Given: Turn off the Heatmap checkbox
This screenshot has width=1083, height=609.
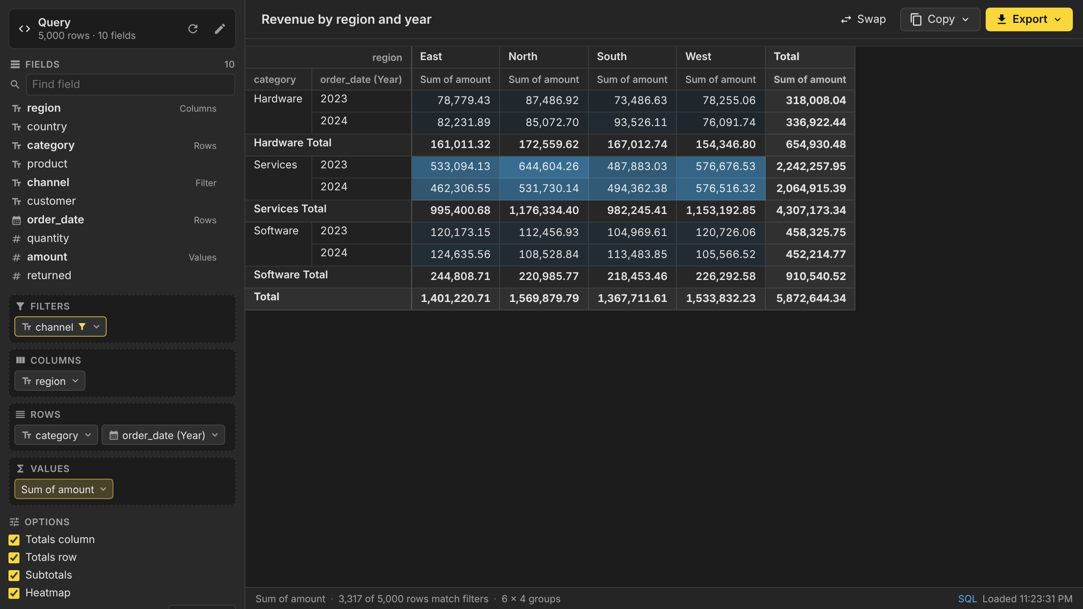Looking at the screenshot, I should click(x=14, y=593).
